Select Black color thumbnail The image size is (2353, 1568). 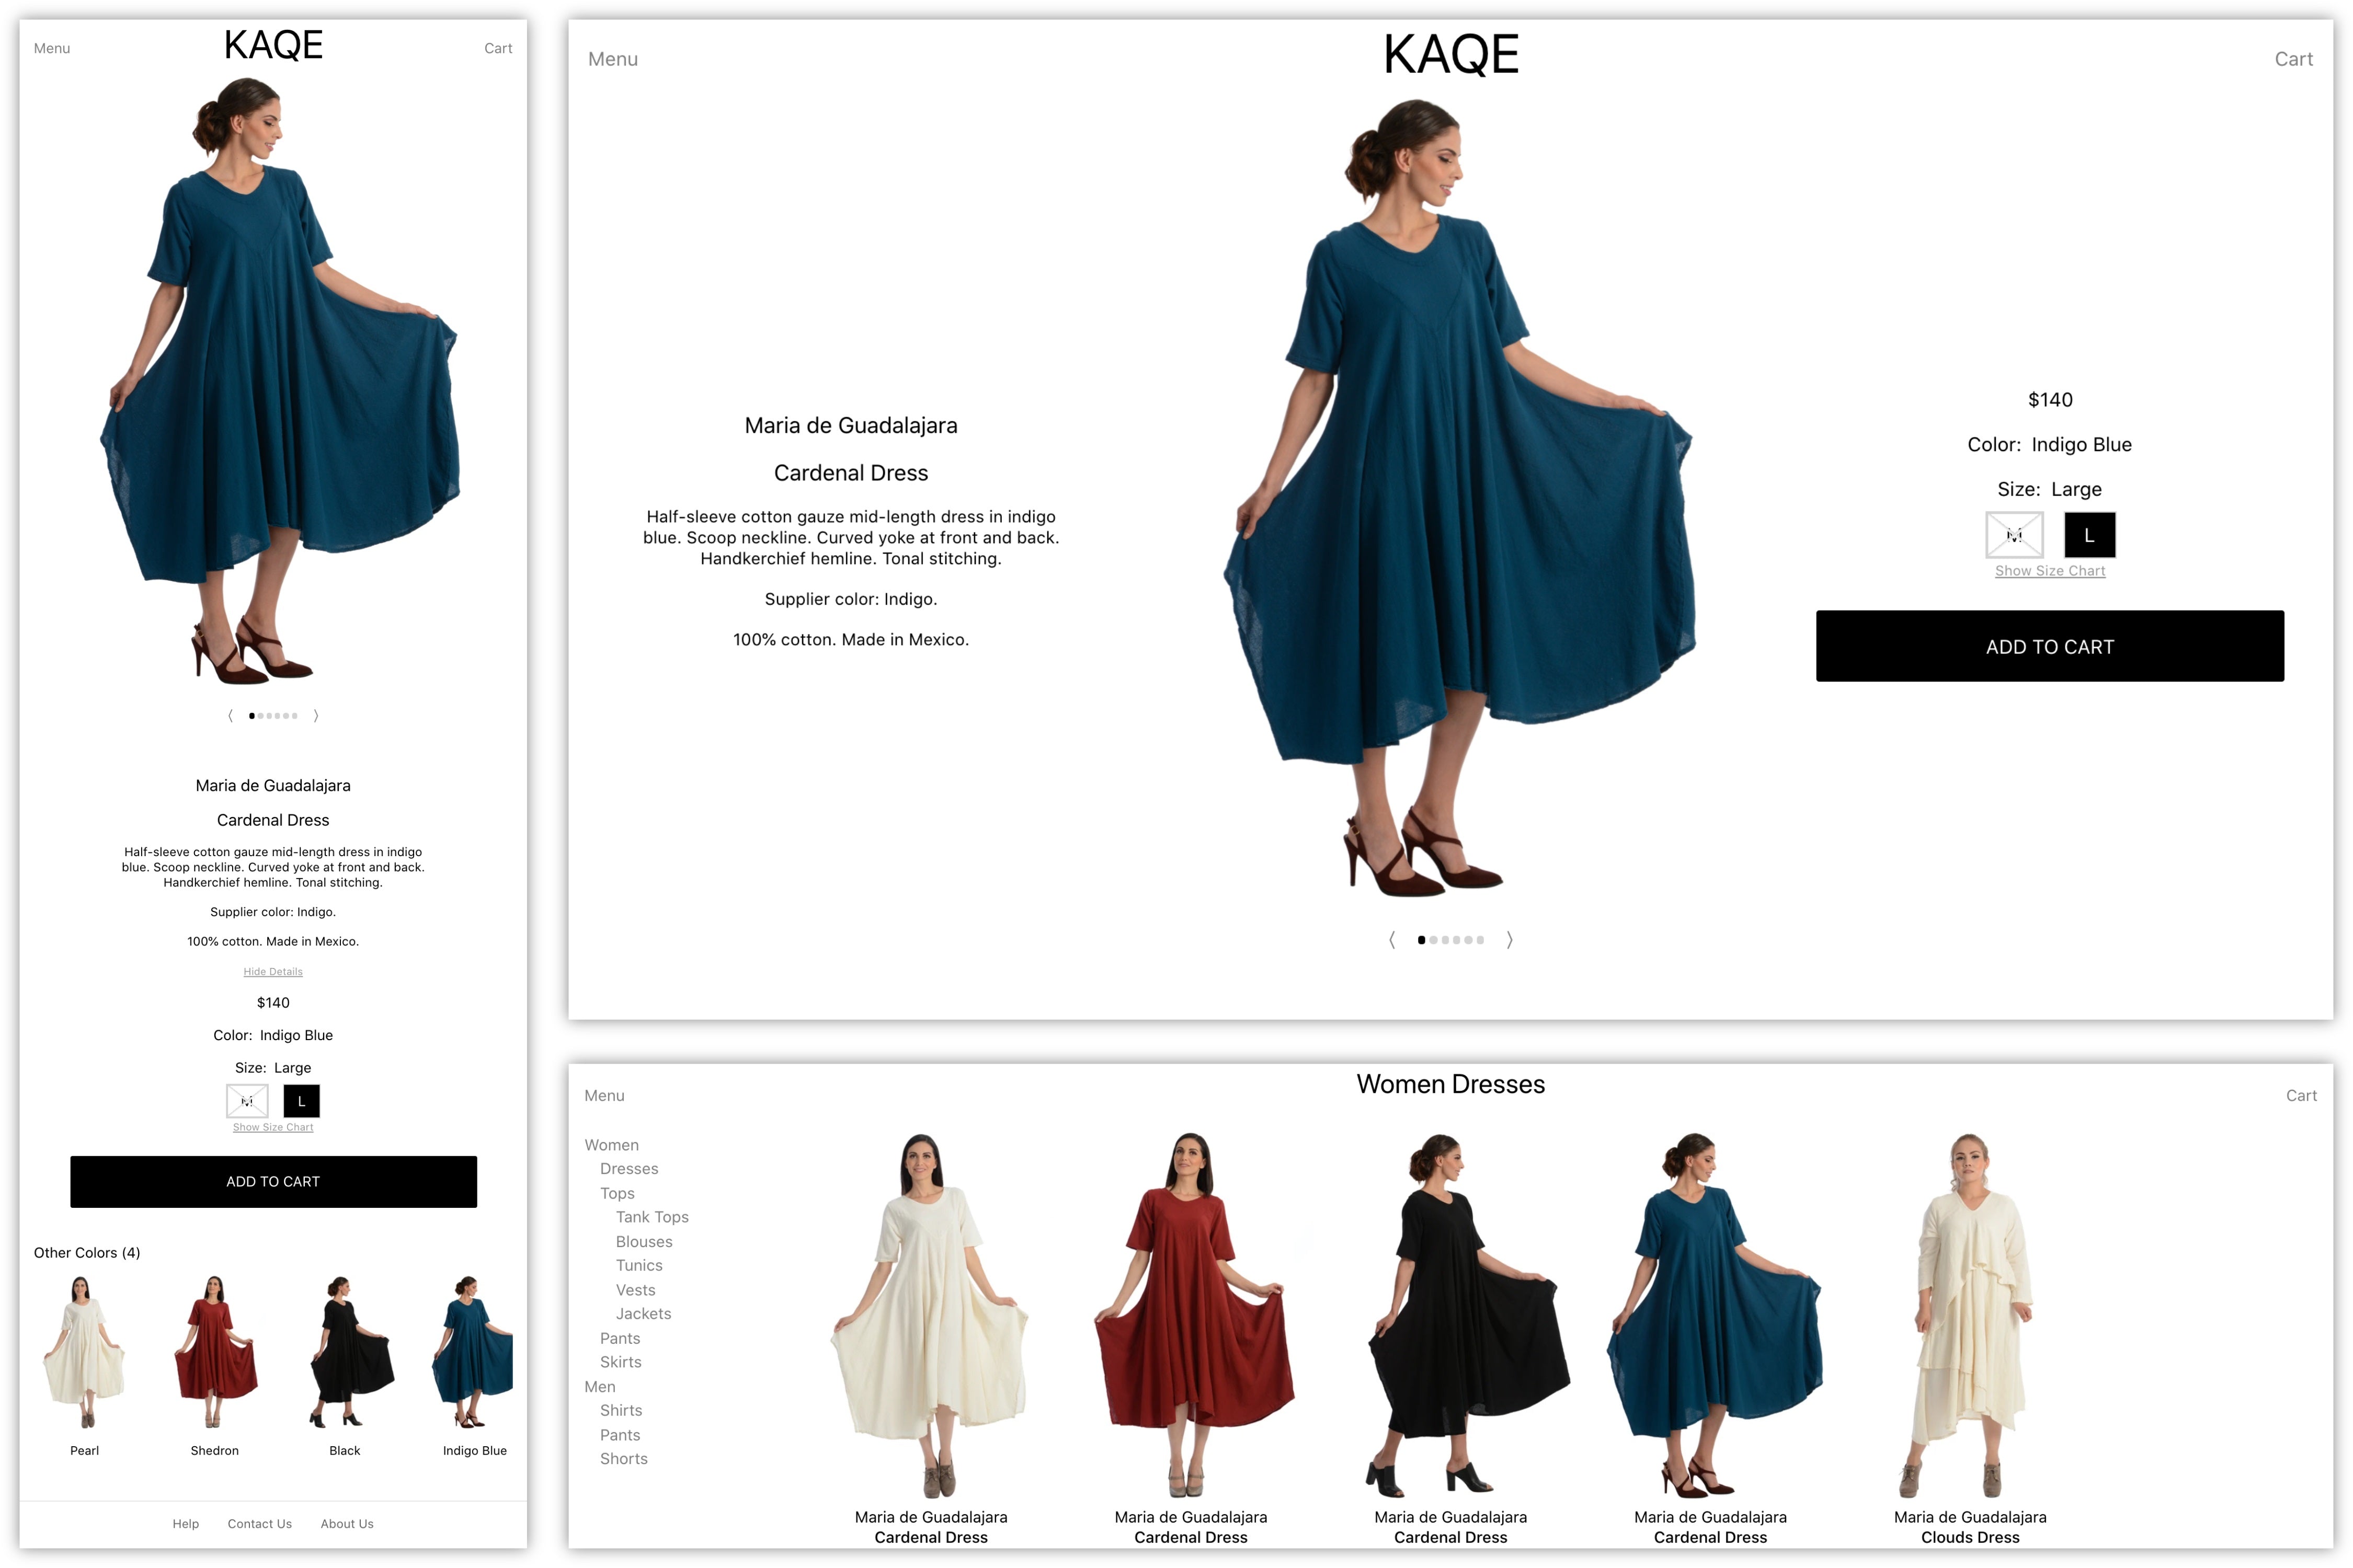tap(350, 1352)
